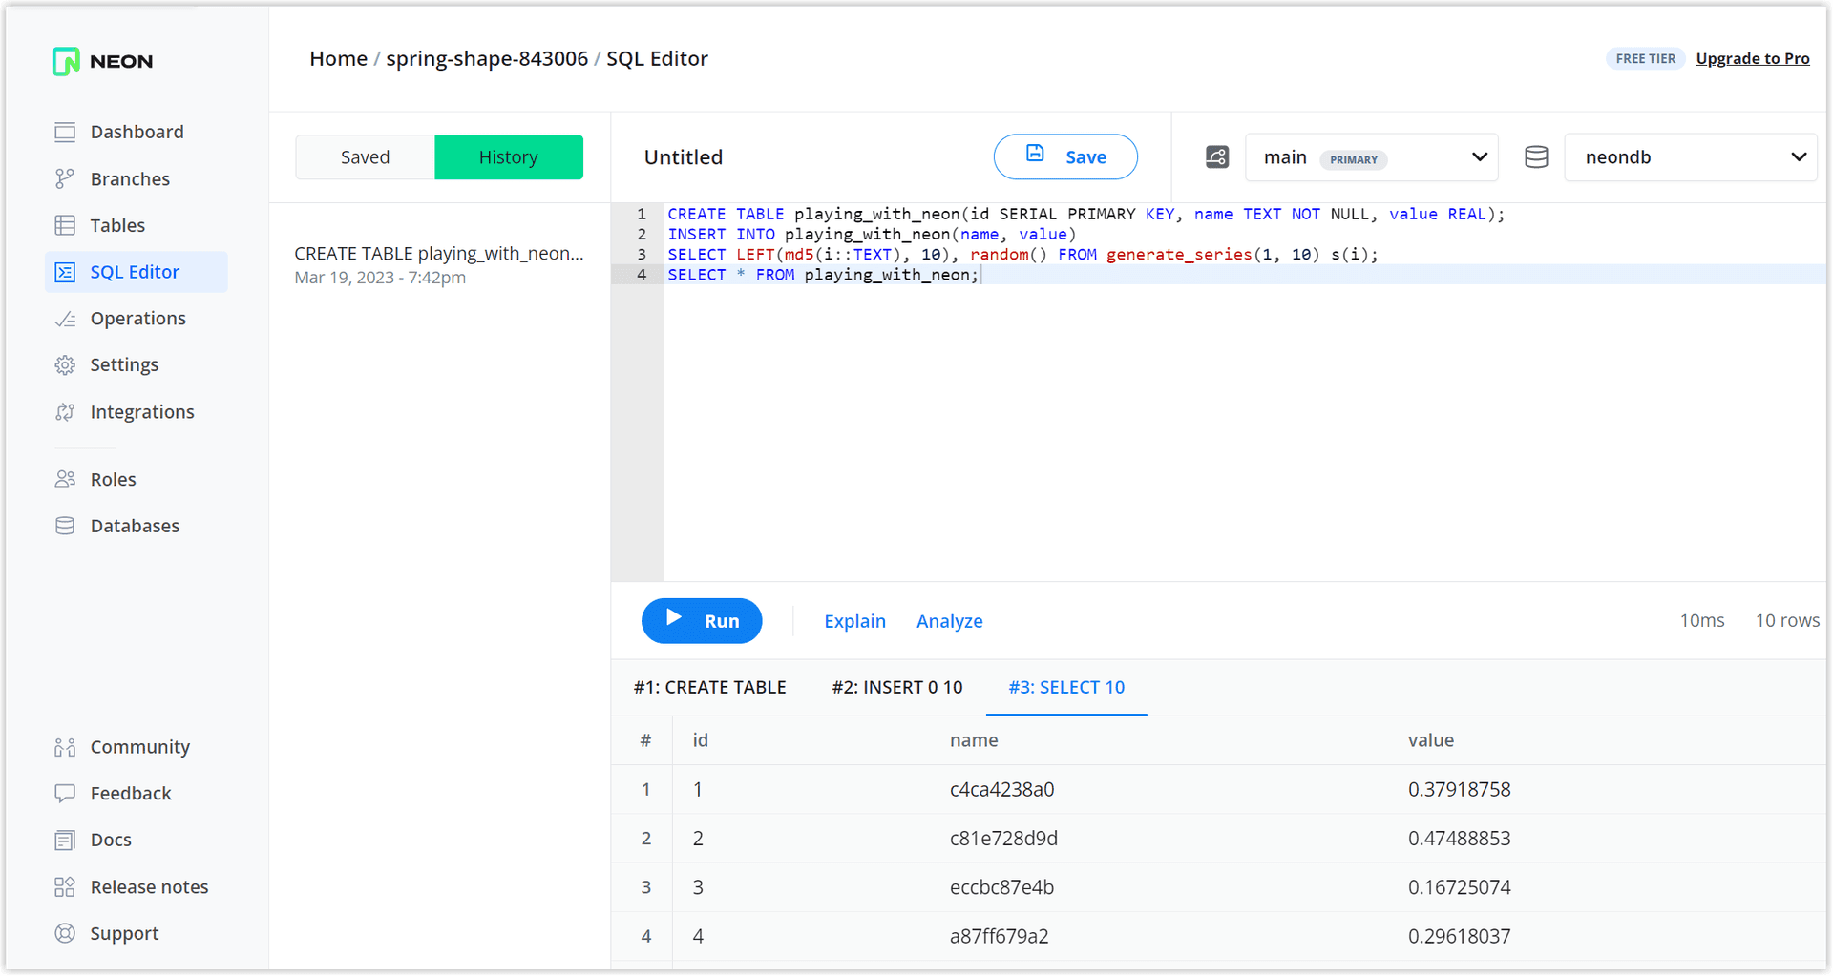The height and width of the screenshot is (976, 1833).
Task: Switch to the Saved queries tab
Action: [365, 157]
